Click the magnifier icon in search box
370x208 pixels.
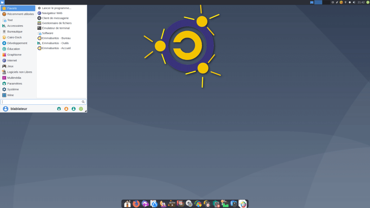pos(83,102)
